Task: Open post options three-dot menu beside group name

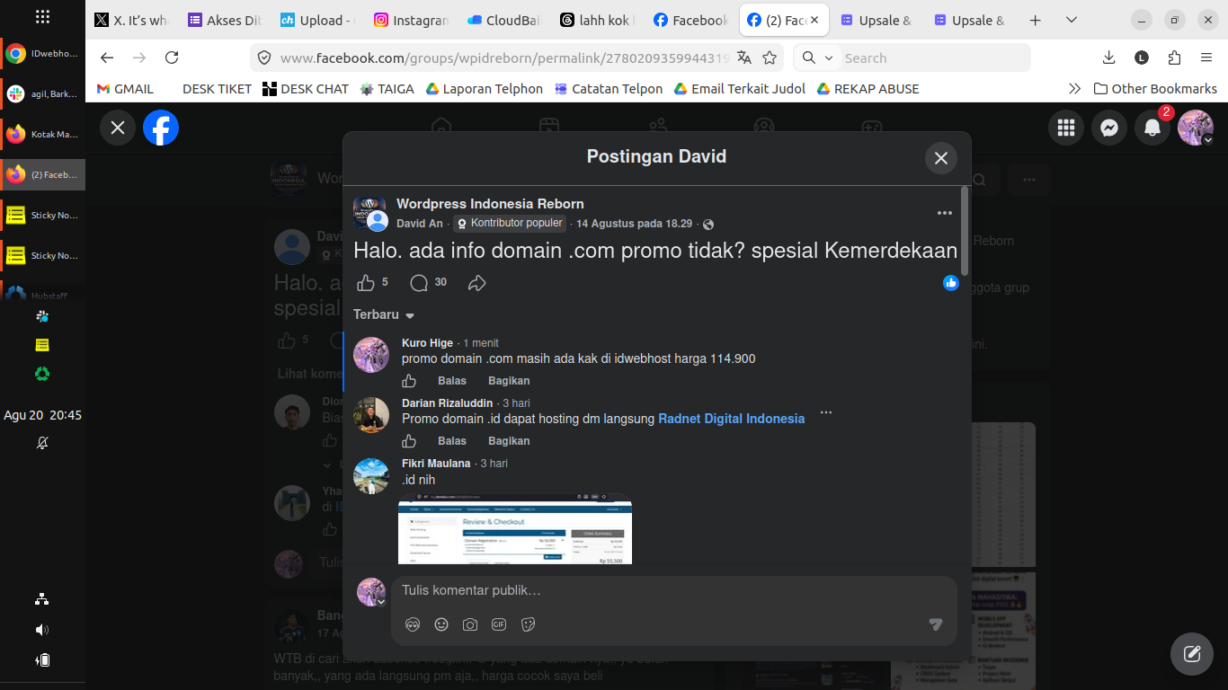Action: (x=944, y=213)
